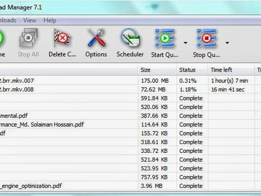Viewport: 261px width, 196px height.
Task: Expand the Start Queue dropdown arrow
Action: 185,43
